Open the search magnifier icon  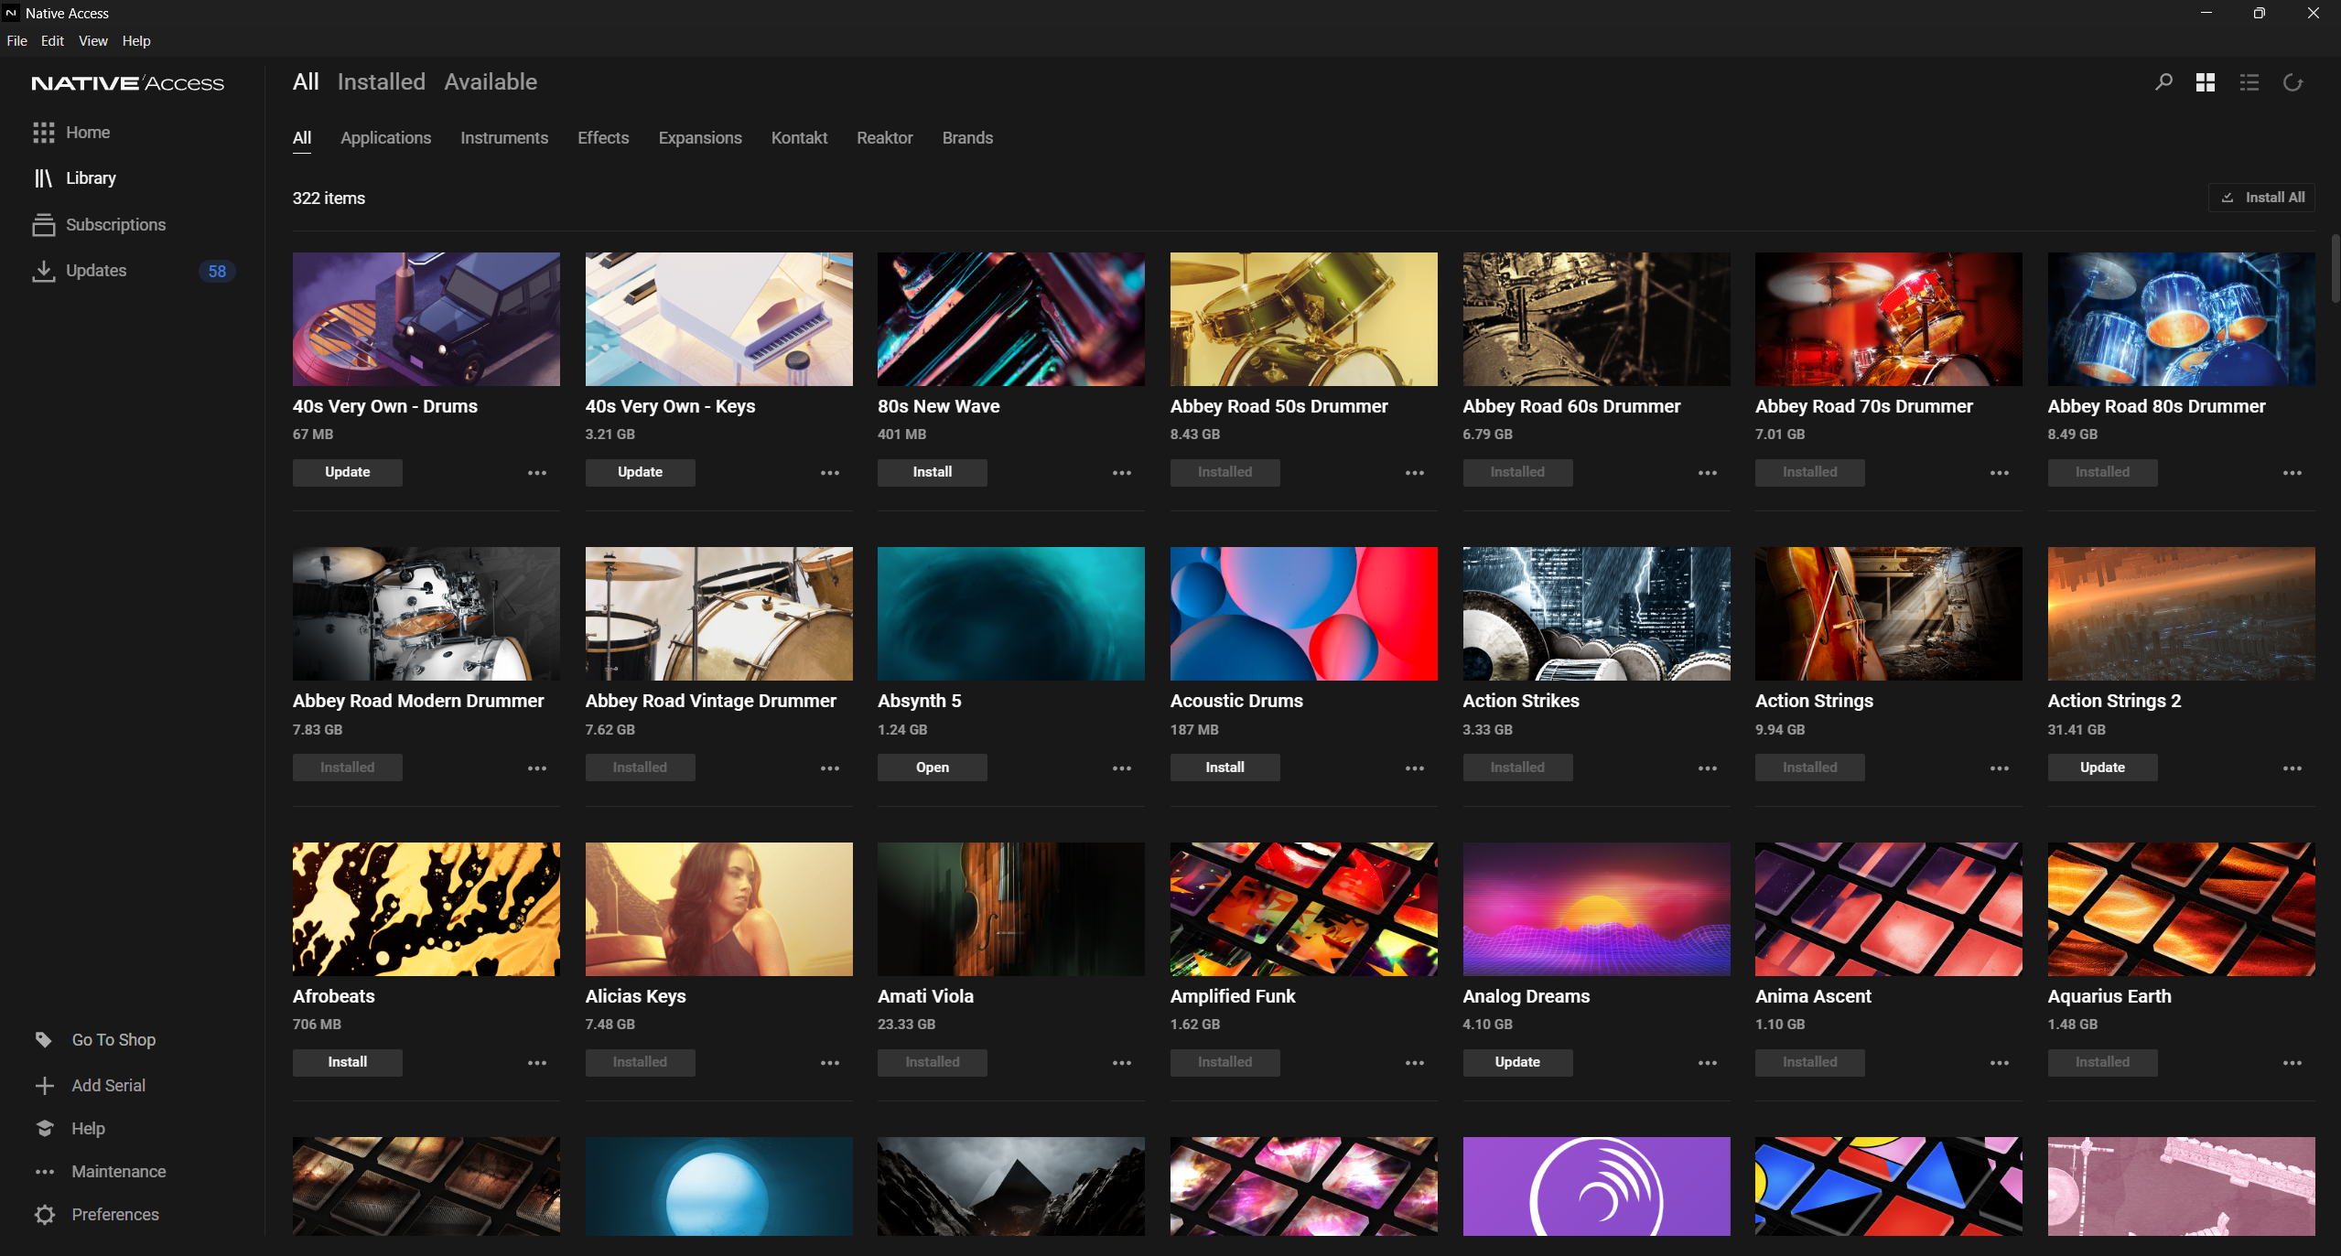(2163, 82)
